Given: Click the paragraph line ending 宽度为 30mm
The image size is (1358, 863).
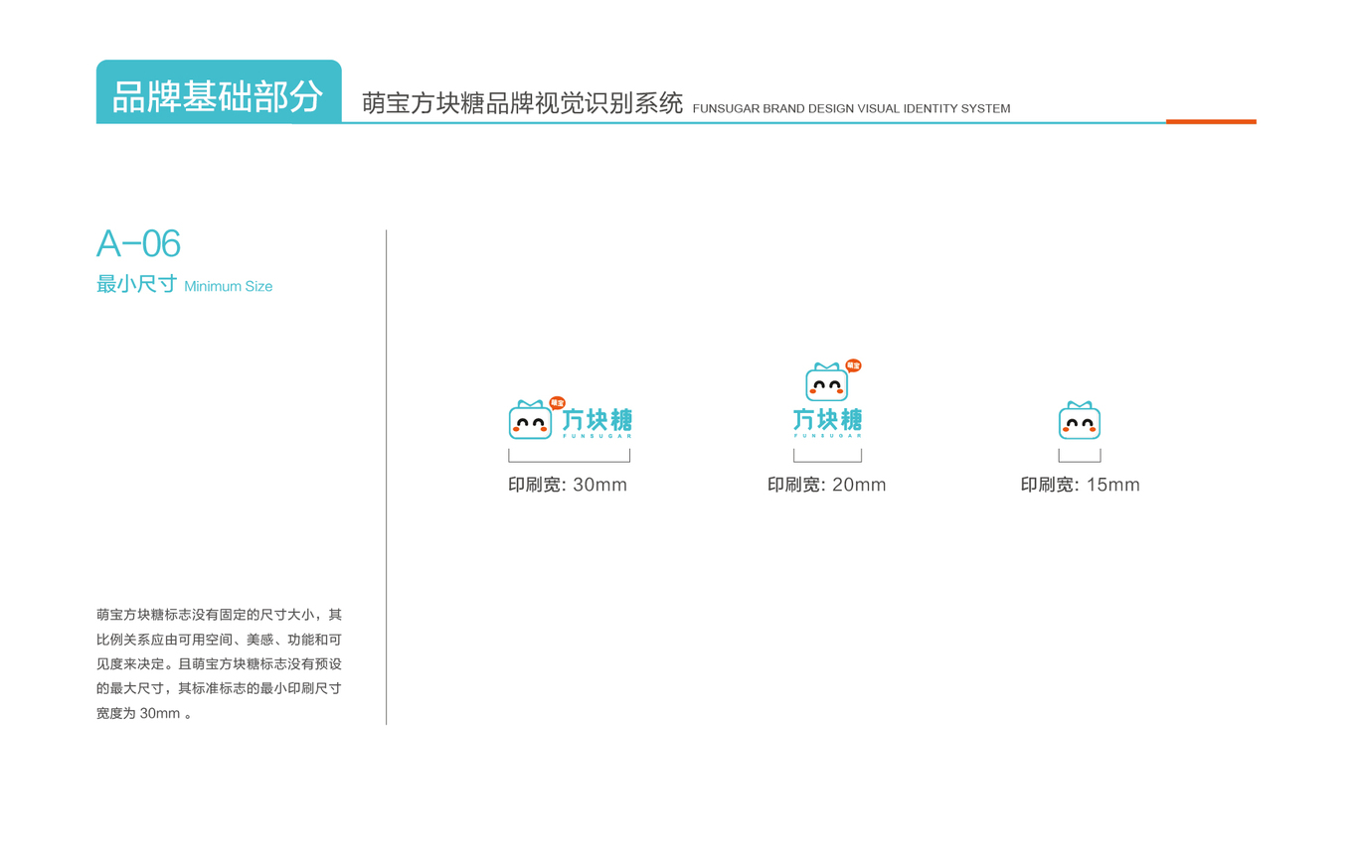Looking at the screenshot, I should [x=144, y=713].
